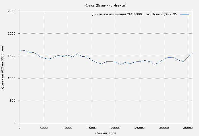
Task: Select the 1500 tick label on the Y axis
Action: click(13, 56)
